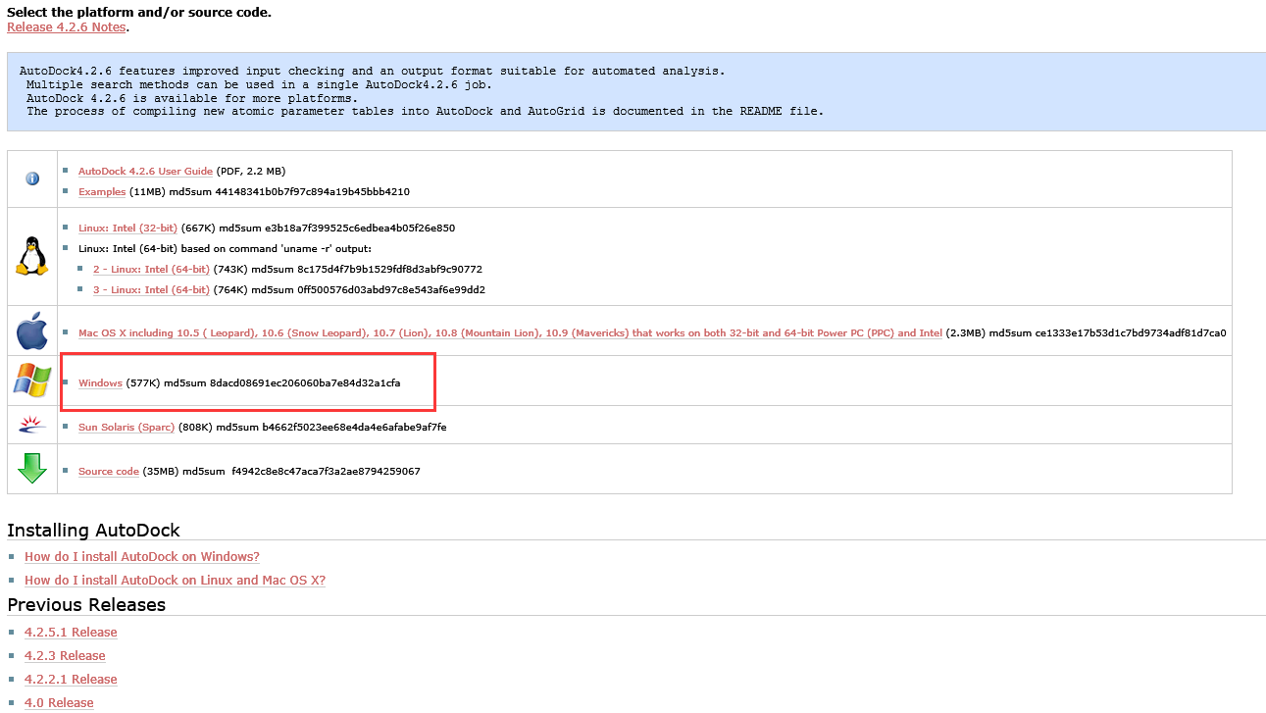Click the green download arrow icon
This screenshot has width=1266, height=713.
[32, 468]
